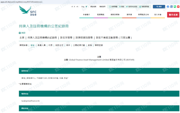Viewport: 180px width, 113px height.
Task: Open 按若干業務活動搜尋 (只限法團) link
Action: tap(114, 38)
